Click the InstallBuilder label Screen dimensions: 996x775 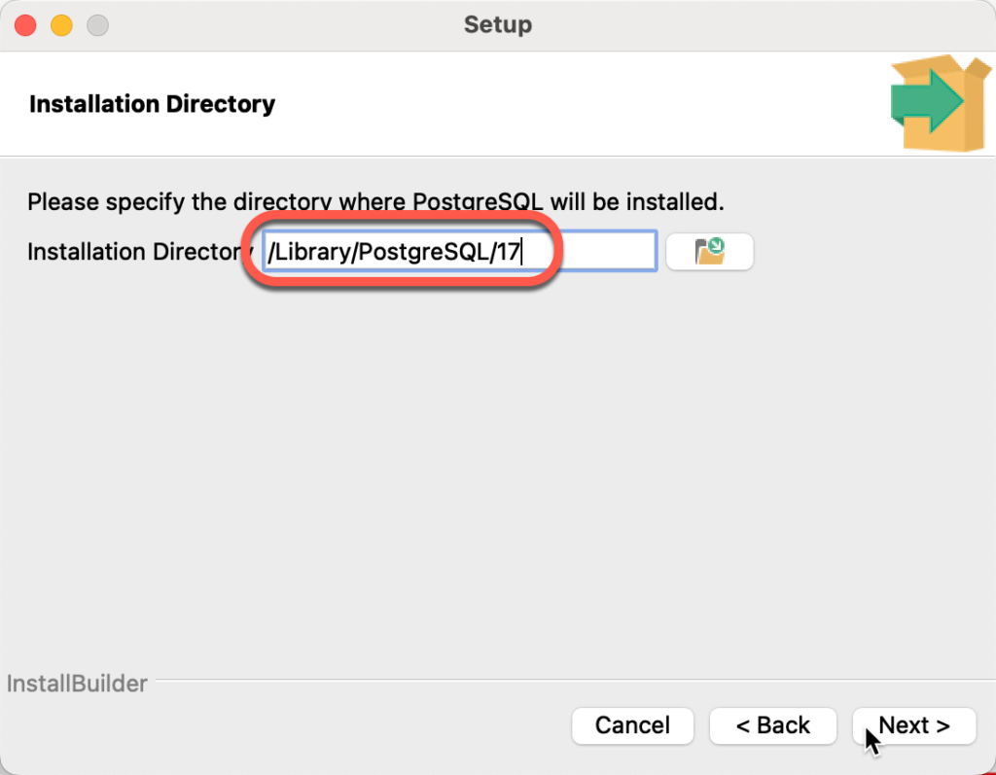coord(77,684)
